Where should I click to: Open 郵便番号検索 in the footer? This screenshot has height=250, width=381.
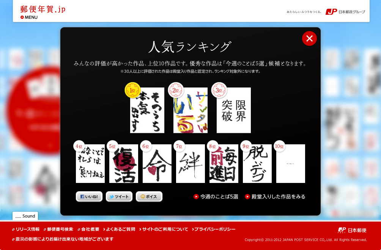click(x=58, y=229)
